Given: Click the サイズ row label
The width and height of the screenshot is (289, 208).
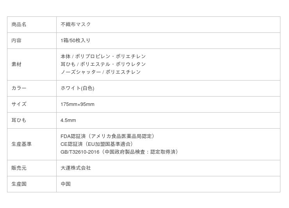Looking at the screenshot, I should point(19,104).
